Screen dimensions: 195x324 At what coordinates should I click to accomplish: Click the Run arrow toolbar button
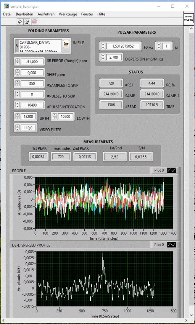[20, 22]
